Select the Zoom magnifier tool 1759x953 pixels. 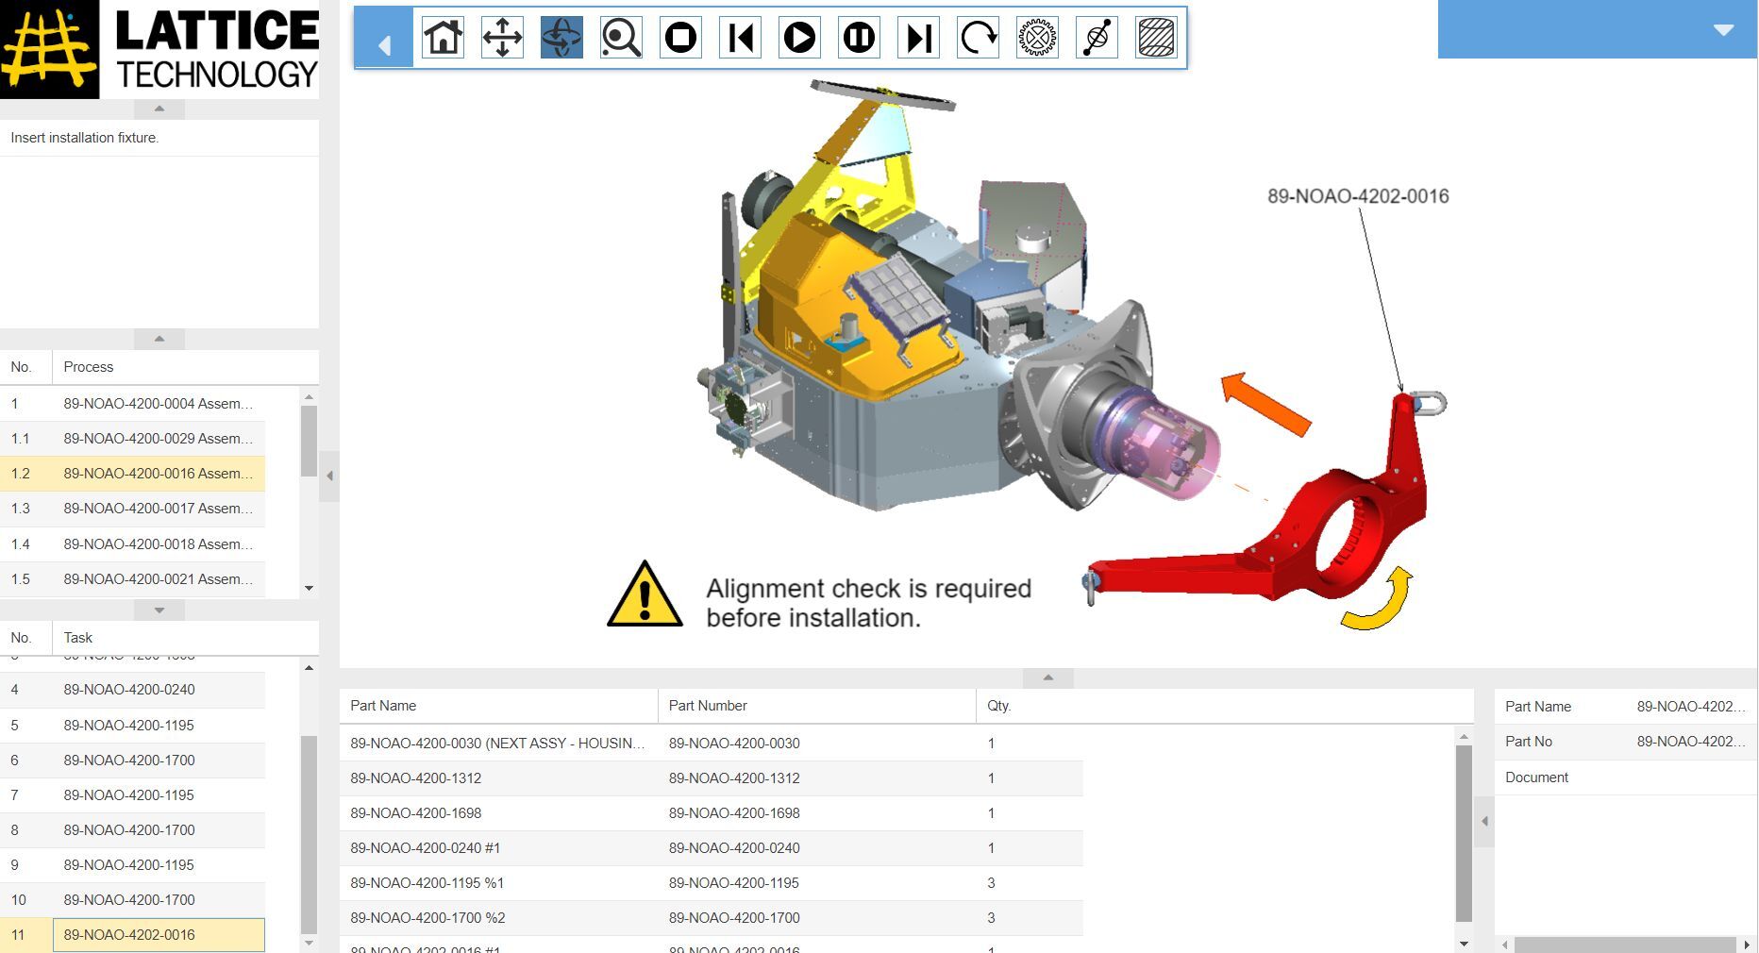[x=621, y=38]
